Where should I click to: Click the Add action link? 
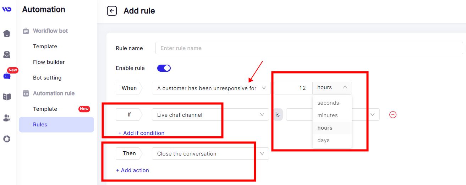[x=132, y=170]
